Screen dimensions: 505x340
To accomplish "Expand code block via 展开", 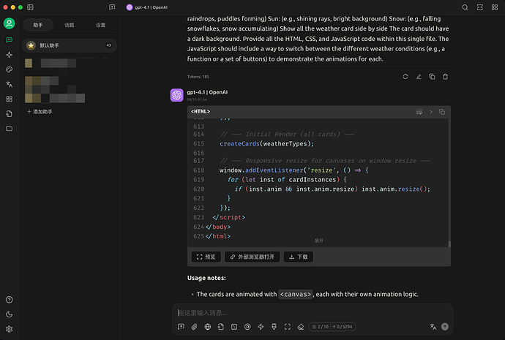I will point(318,241).
